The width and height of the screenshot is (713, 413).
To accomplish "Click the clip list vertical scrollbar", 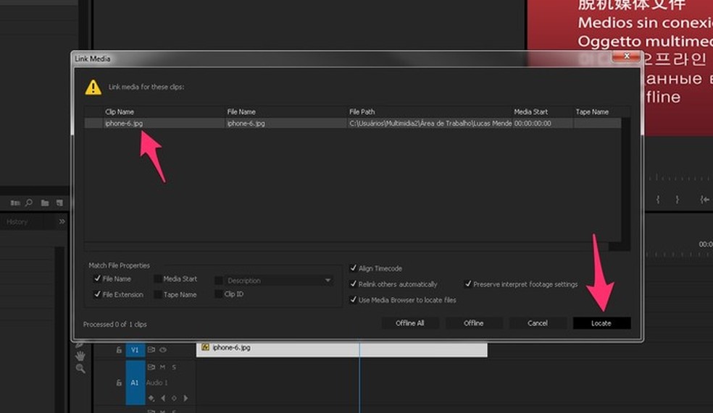I will click(626, 179).
